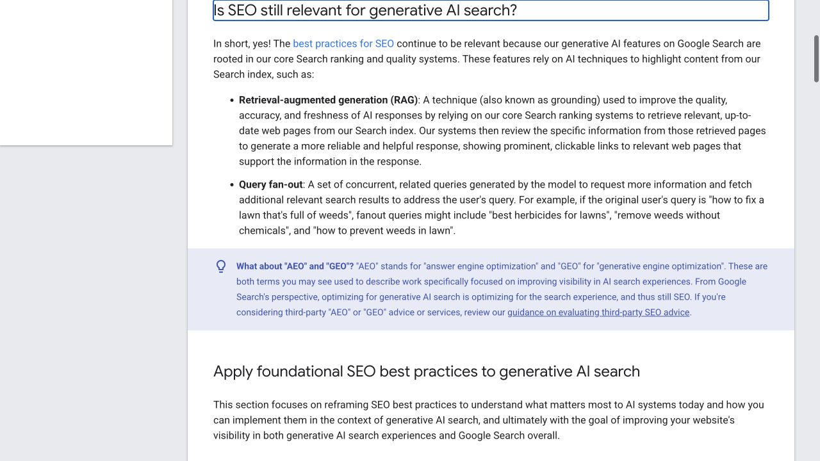The width and height of the screenshot is (820, 461).
Task: Click the vertical page scrollbar thumb
Action: [817, 59]
